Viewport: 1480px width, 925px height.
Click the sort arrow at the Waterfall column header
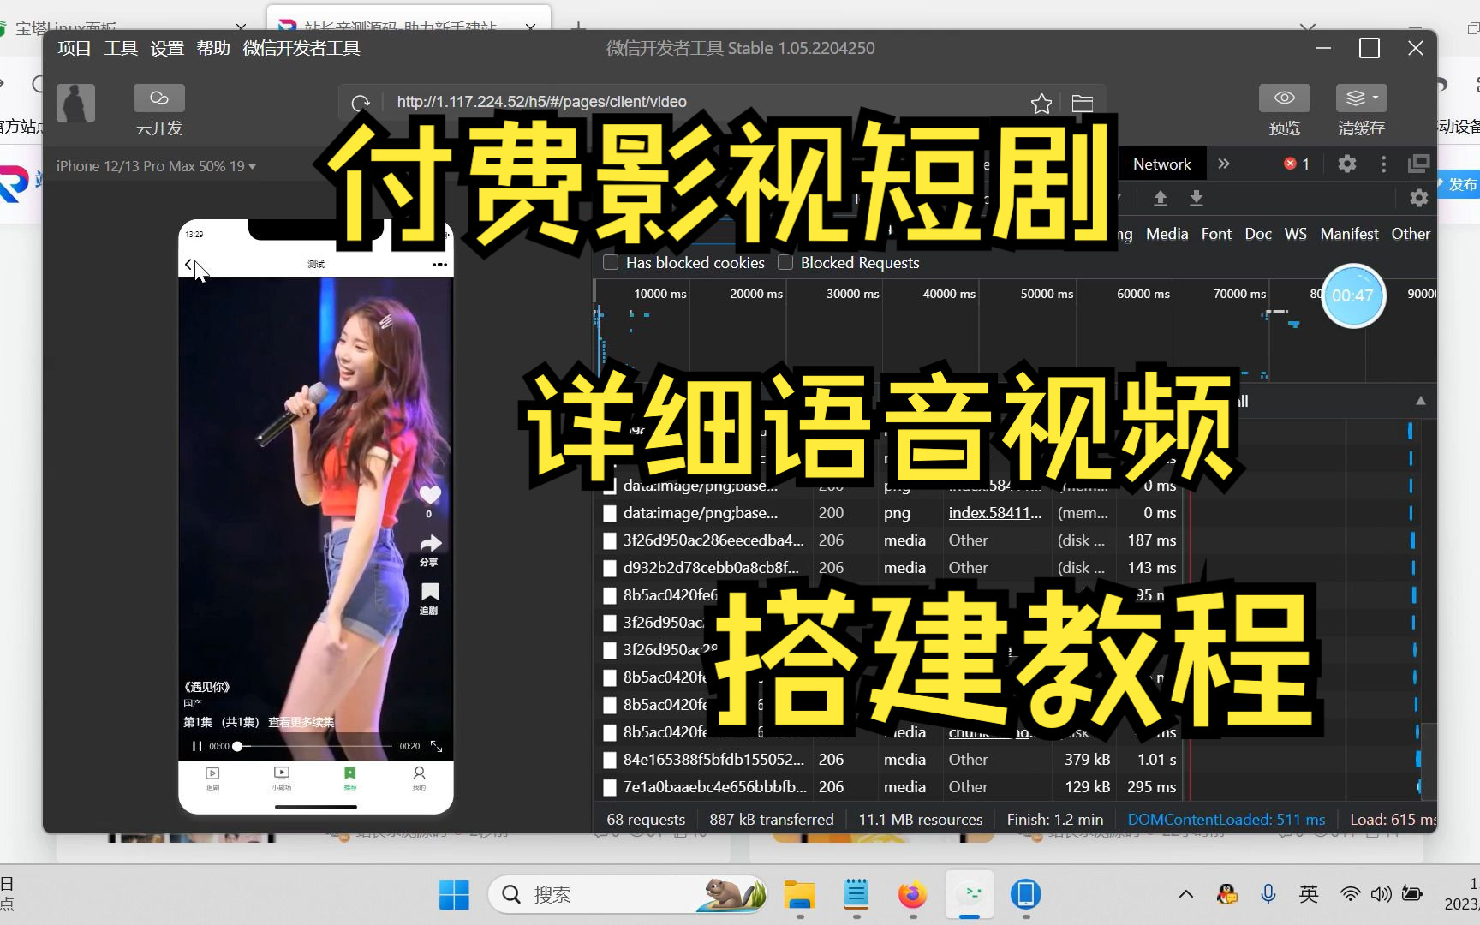(1421, 401)
